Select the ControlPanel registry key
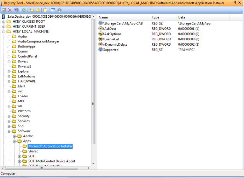This screenshot has width=244, height=178. point(27,56)
